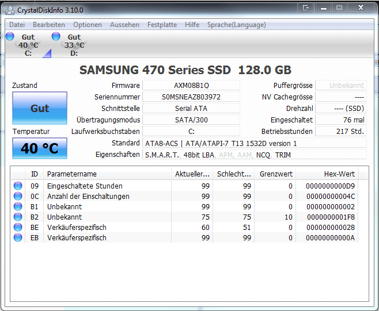Click the ID column header
This screenshot has width=379, height=311.
pyautogui.click(x=35, y=174)
